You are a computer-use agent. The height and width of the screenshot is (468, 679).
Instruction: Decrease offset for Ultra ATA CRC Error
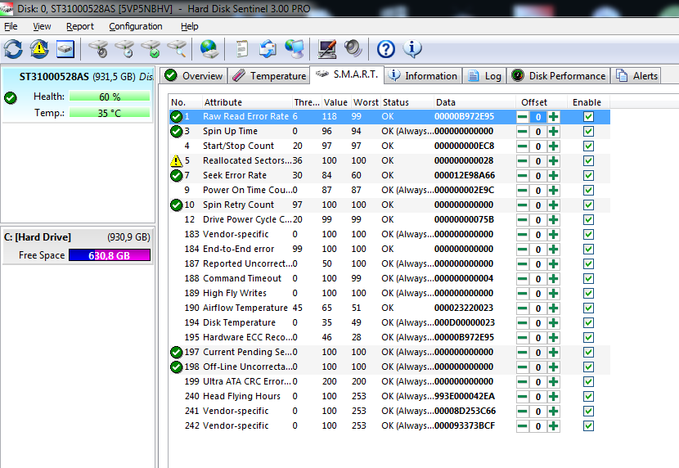[522, 382]
